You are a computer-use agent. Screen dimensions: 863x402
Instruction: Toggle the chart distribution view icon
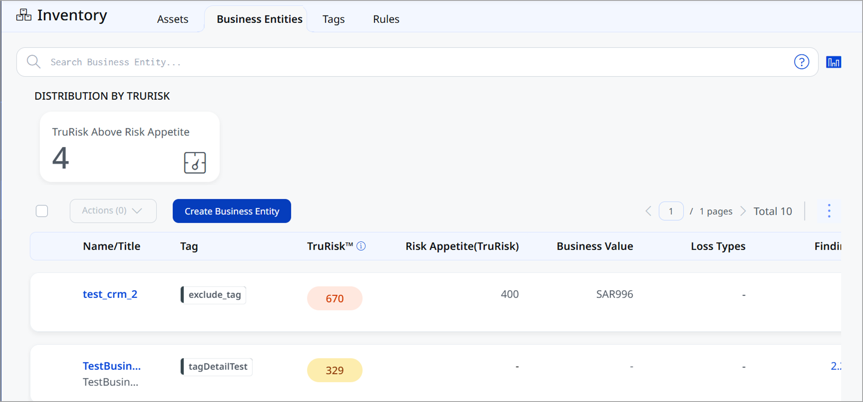[x=833, y=62]
